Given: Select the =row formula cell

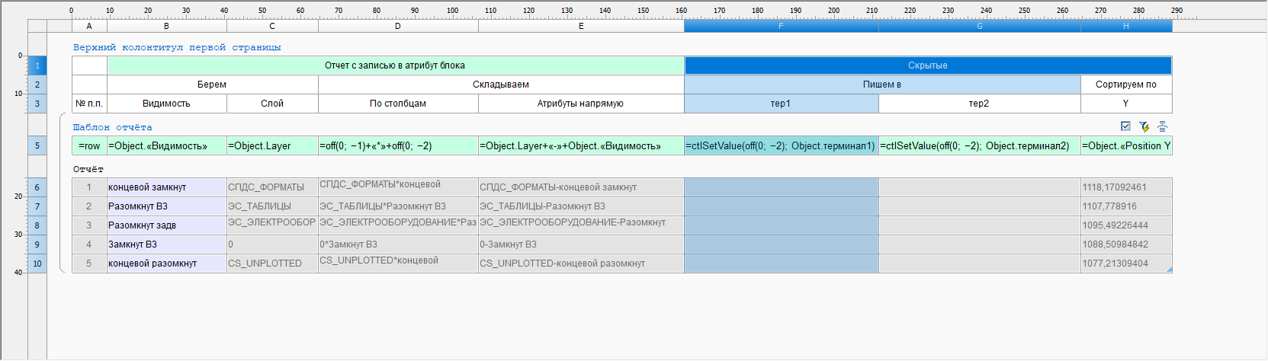Looking at the screenshot, I should coord(89,145).
